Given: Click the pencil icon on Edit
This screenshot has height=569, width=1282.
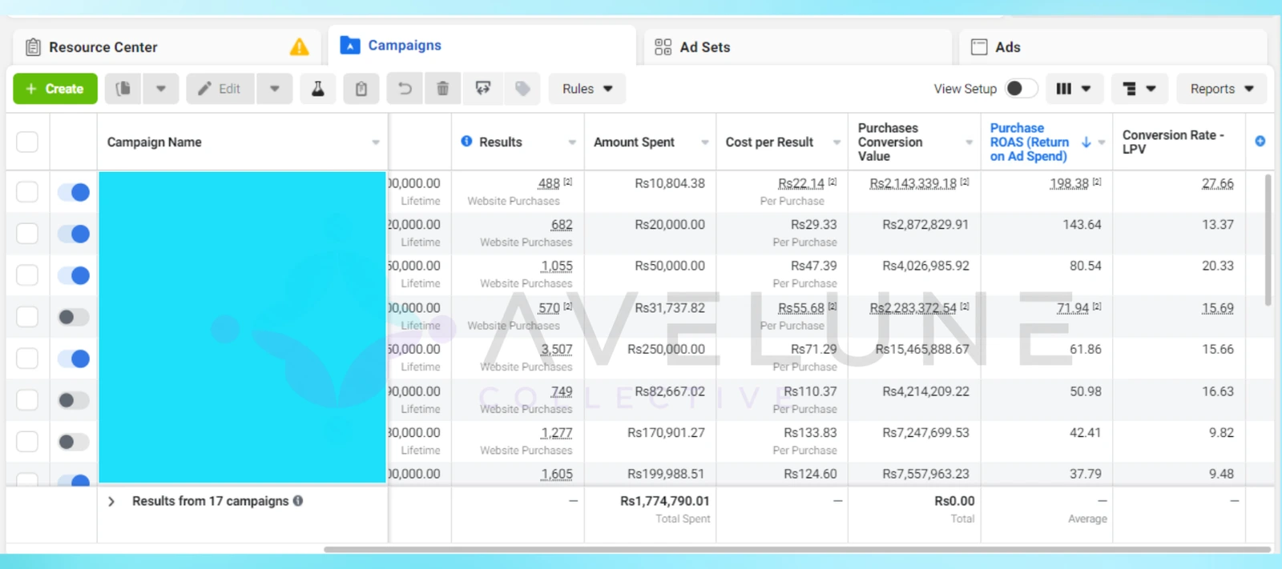Looking at the screenshot, I should pyautogui.click(x=205, y=89).
